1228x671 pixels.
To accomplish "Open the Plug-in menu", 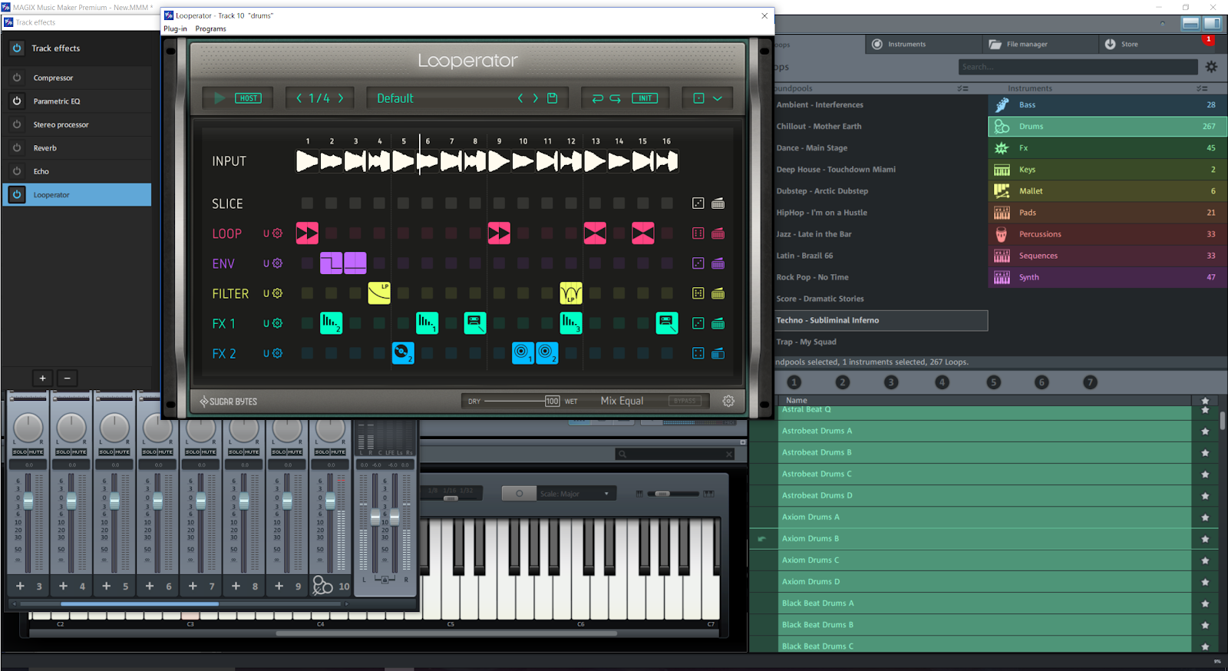I will (175, 28).
